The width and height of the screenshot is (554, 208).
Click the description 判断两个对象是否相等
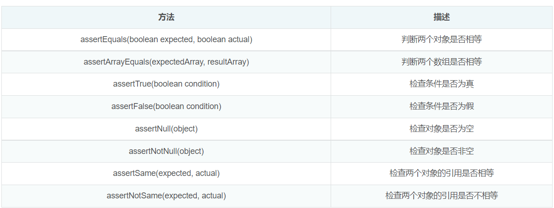[x=442, y=39]
